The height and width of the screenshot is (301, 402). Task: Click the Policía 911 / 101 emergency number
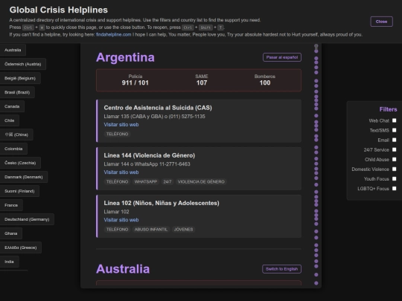pos(135,80)
